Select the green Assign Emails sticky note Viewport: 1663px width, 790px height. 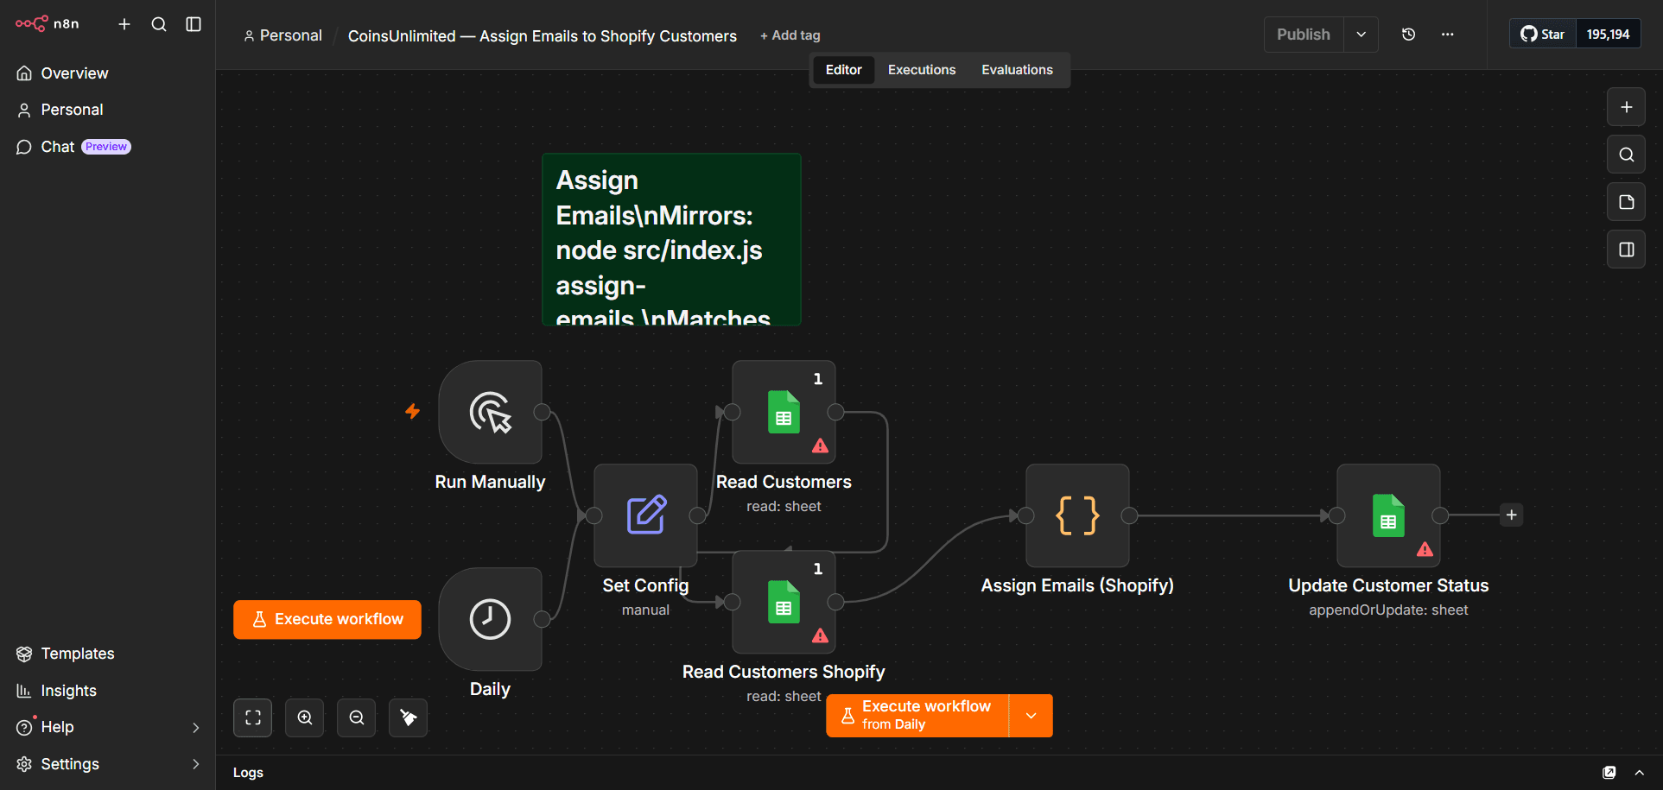tap(671, 239)
